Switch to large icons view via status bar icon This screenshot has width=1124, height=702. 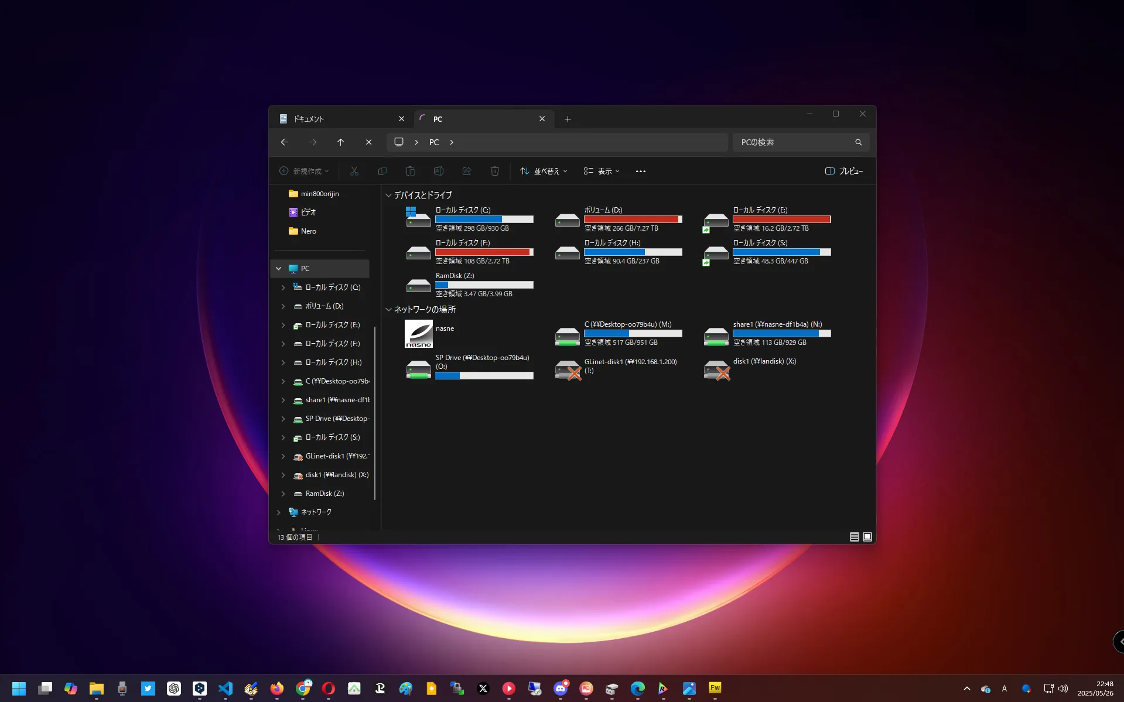(x=867, y=536)
